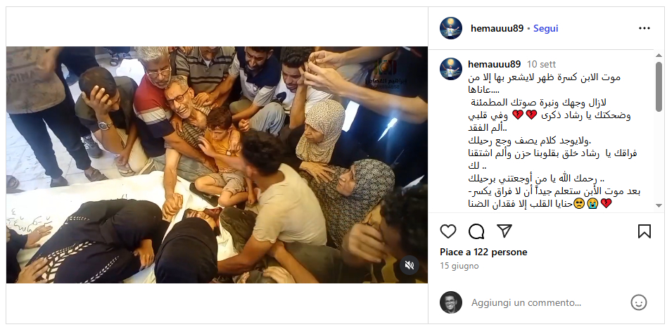
Task: Open comments via the speech bubble icon
Action: pos(476,231)
